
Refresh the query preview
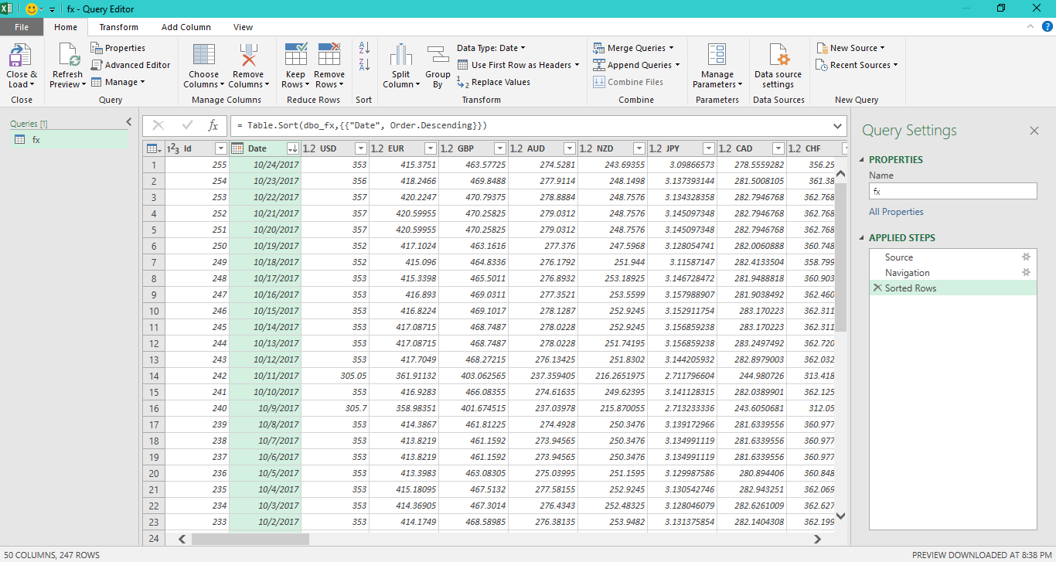click(x=66, y=66)
